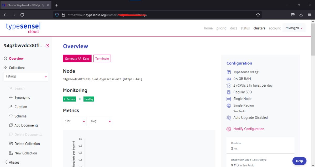The height and width of the screenshot is (167, 315).
Task: Click the edit cluster name icon
Action: point(47,46)
